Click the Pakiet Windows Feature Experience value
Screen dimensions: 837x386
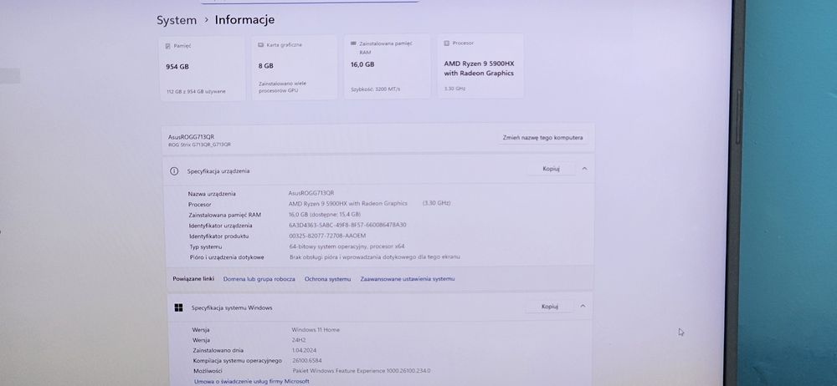click(x=362, y=370)
